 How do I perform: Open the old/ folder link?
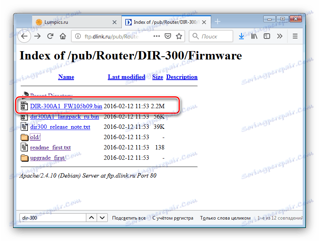coord(35,137)
